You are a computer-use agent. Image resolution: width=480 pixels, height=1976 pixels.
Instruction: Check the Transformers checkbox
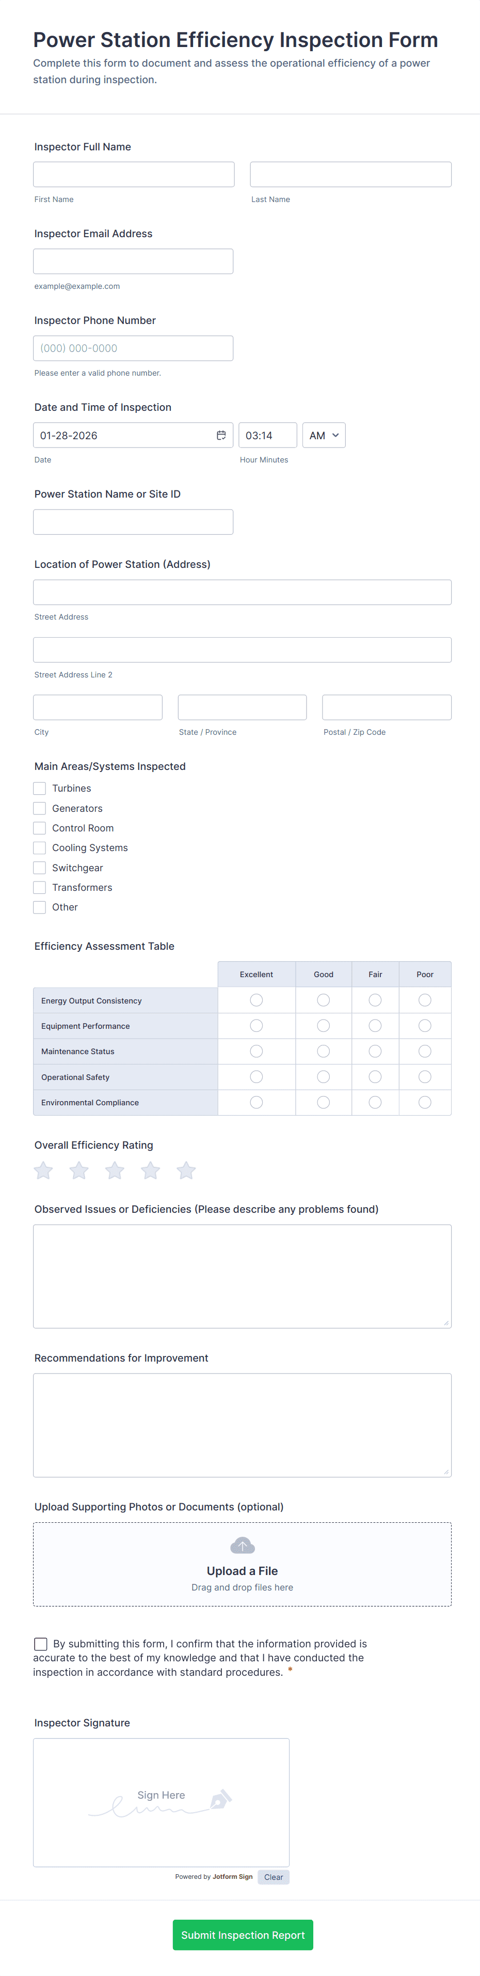click(x=39, y=887)
